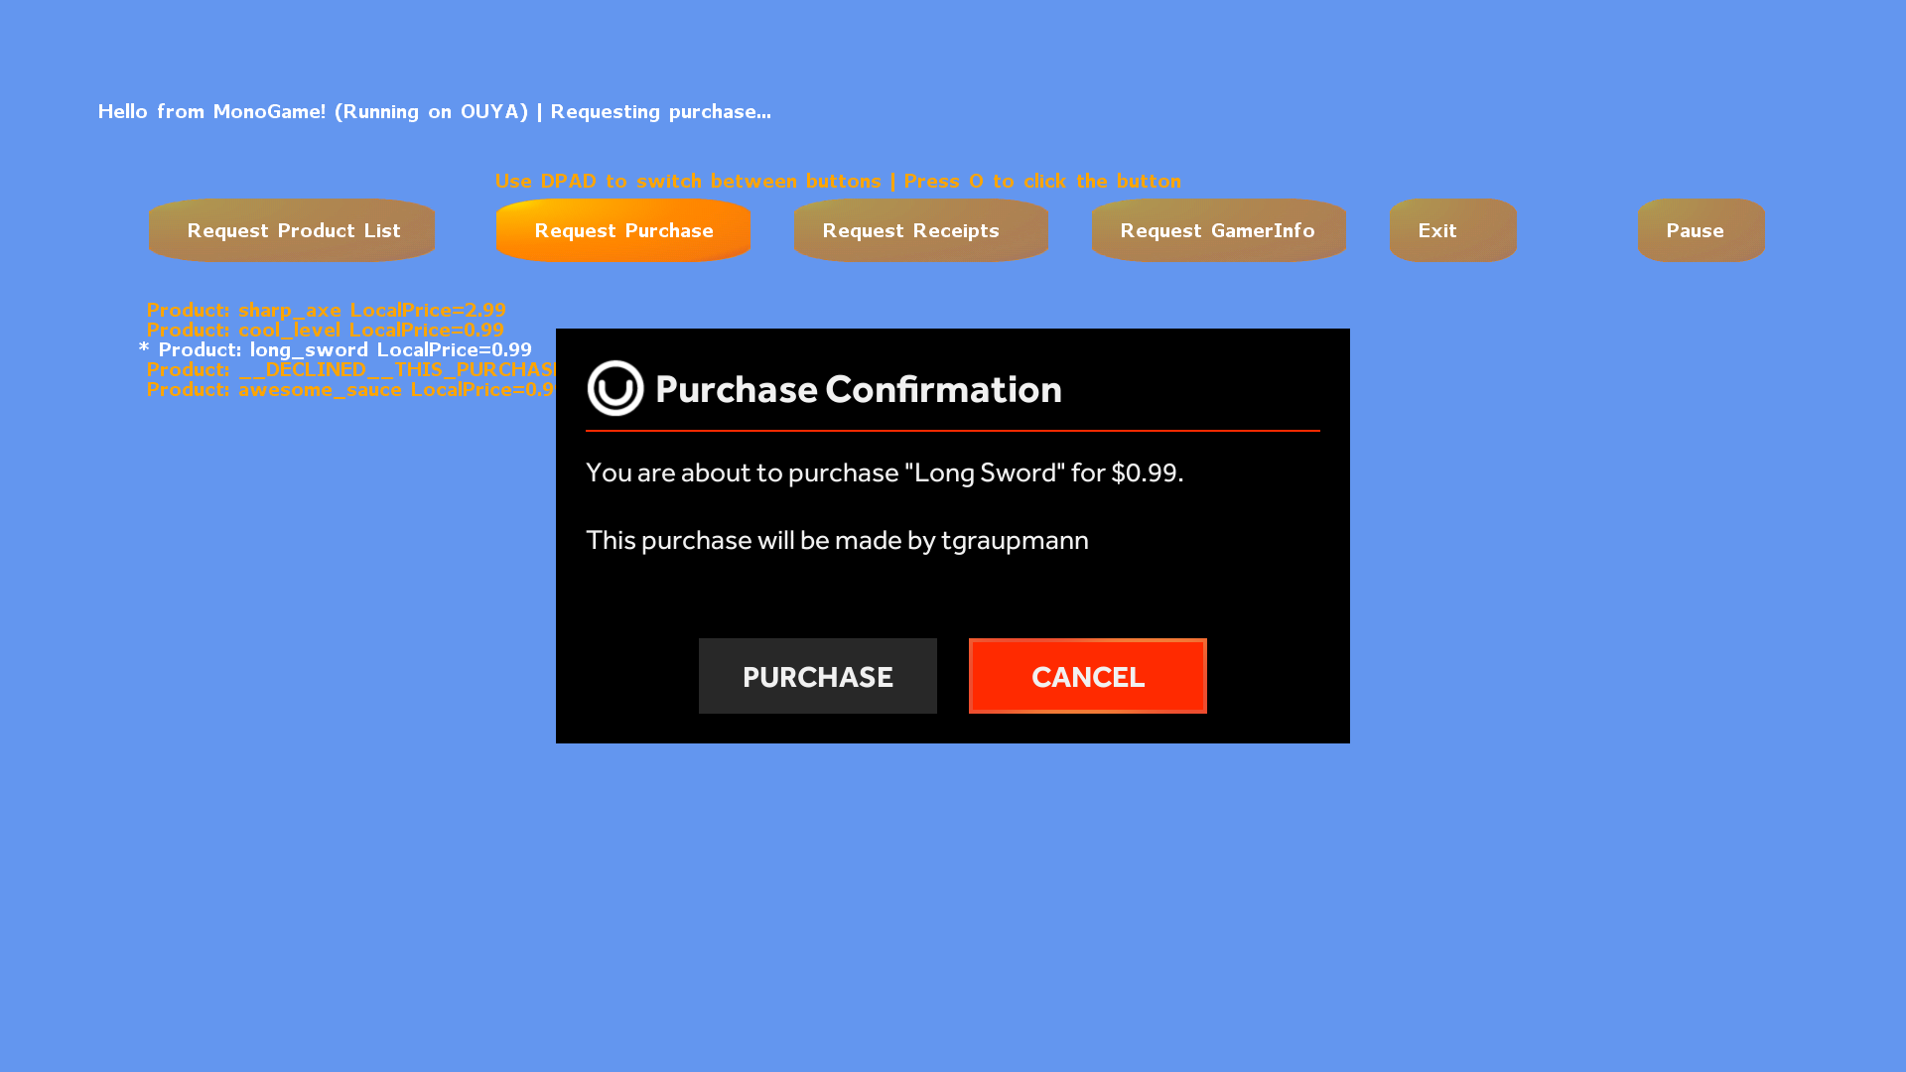Click the tgraupmann purchaser line
Screen dimensions: 1906x1072
click(x=837, y=540)
